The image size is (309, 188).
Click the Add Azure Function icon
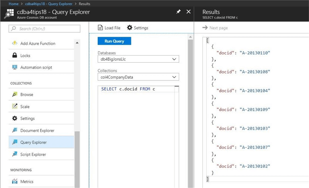15,43
